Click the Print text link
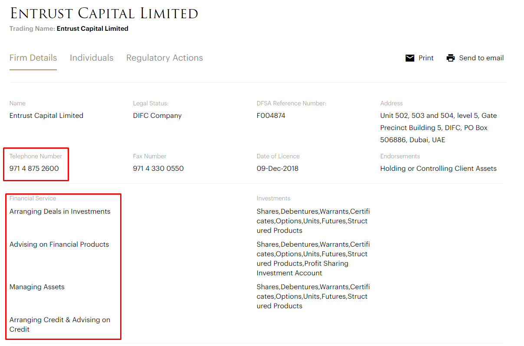Screen dimensions: 524x346 point(426,58)
